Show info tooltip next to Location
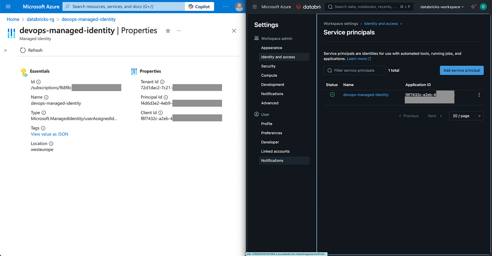 tap(51, 143)
